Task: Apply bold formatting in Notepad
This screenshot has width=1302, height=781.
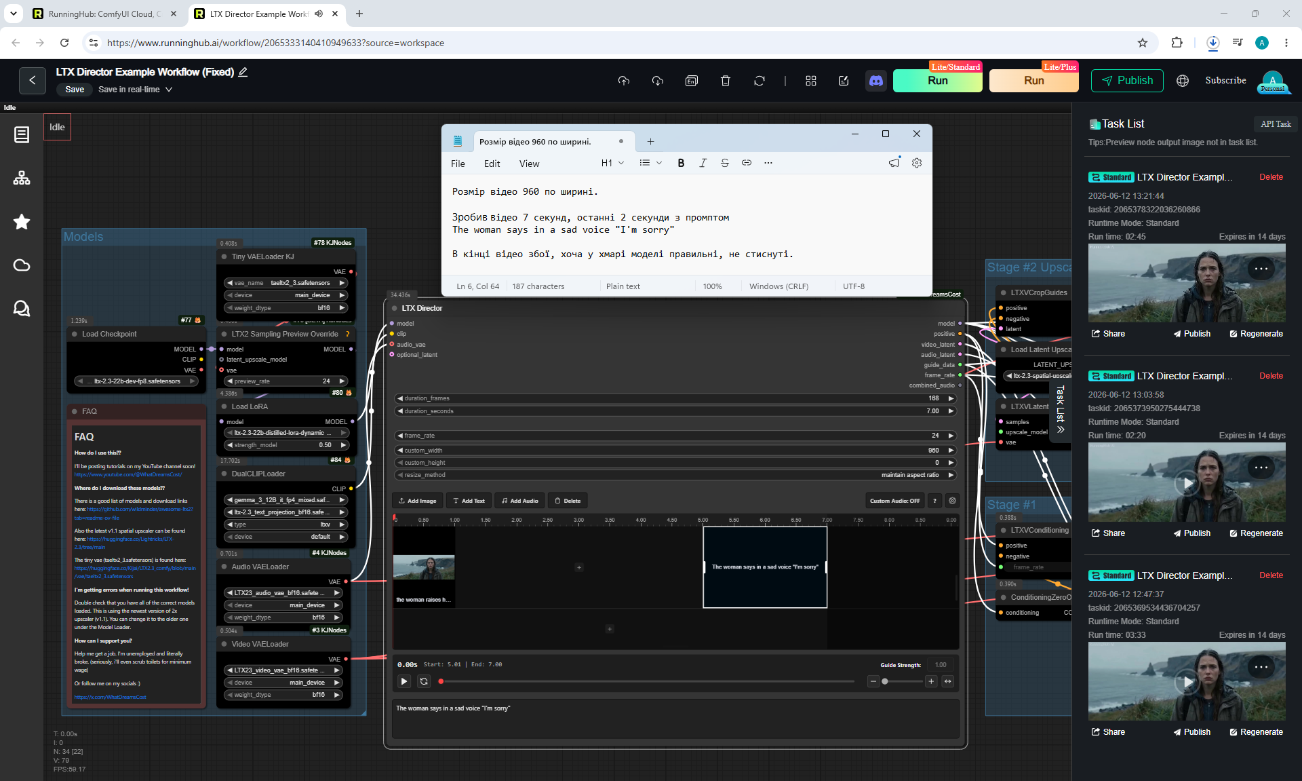Action: 681,163
